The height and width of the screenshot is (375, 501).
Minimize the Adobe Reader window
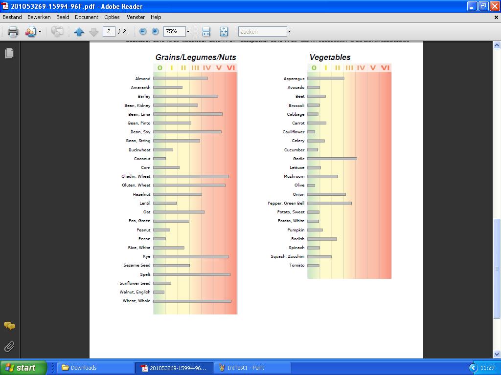[472, 6]
